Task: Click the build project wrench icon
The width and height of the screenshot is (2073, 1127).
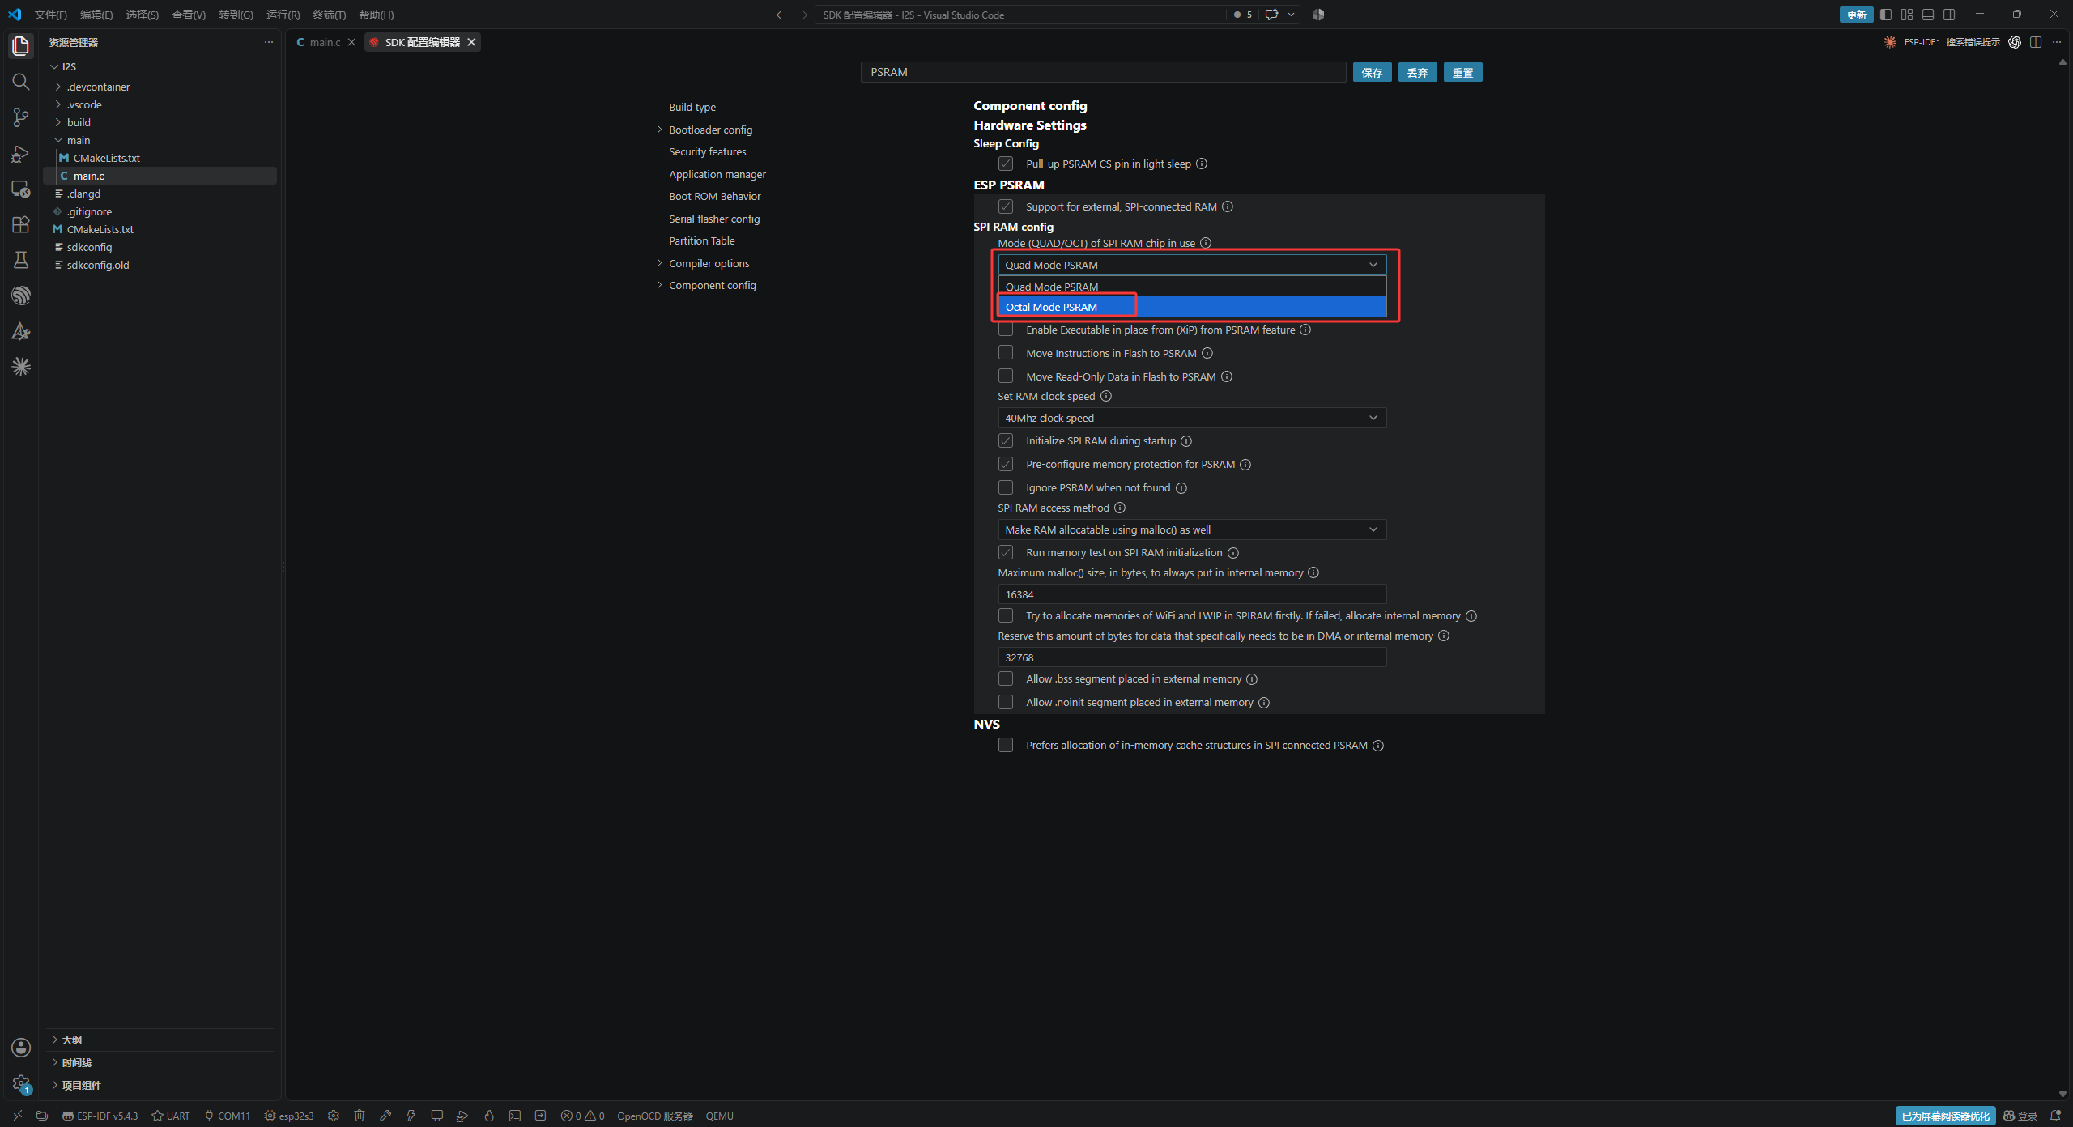Action: coord(385,1116)
